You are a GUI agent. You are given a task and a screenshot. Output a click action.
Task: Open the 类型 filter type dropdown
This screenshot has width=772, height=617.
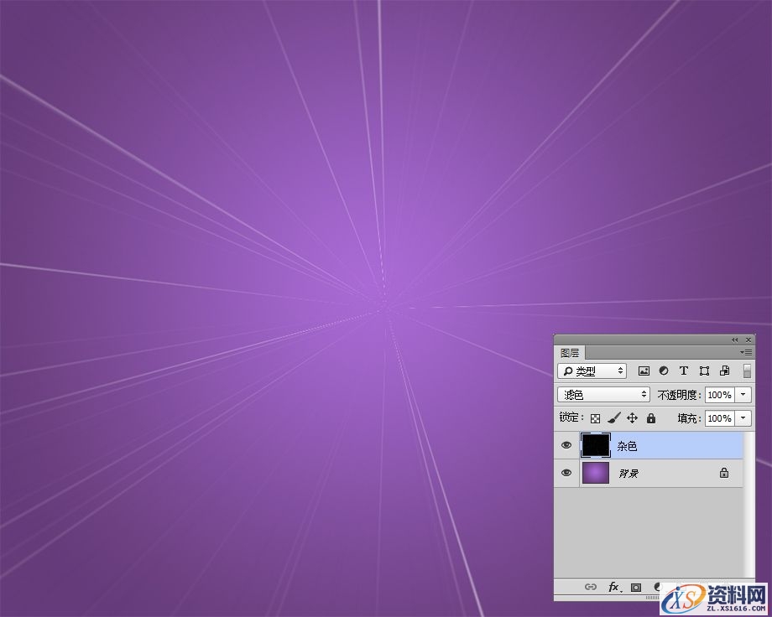592,371
